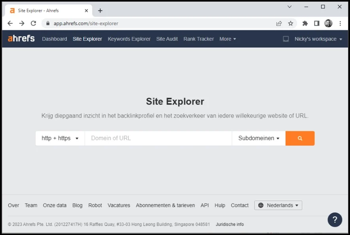The width and height of the screenshot is (350, 235).
Task: Open a new tab with plus button
Action: pos(100,11)
